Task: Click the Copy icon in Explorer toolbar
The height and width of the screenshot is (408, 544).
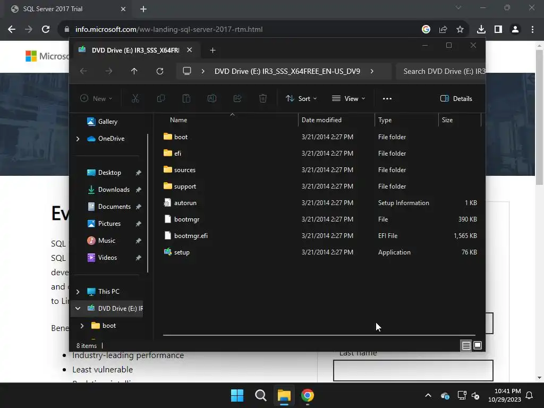Action: [x=161, y=98]
